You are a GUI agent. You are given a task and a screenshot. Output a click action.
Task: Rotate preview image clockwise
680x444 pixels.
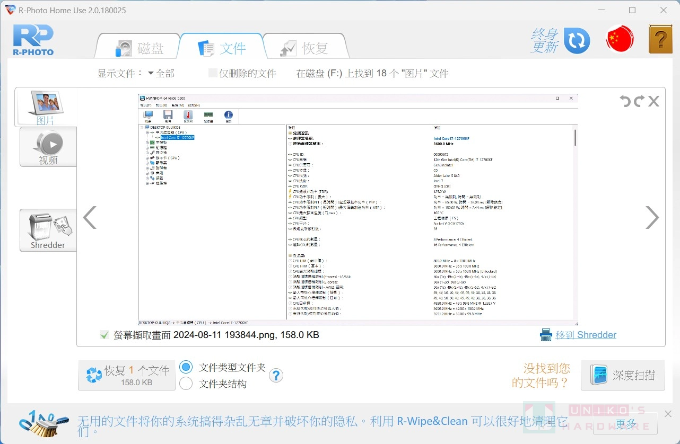[x=639, y=101]
